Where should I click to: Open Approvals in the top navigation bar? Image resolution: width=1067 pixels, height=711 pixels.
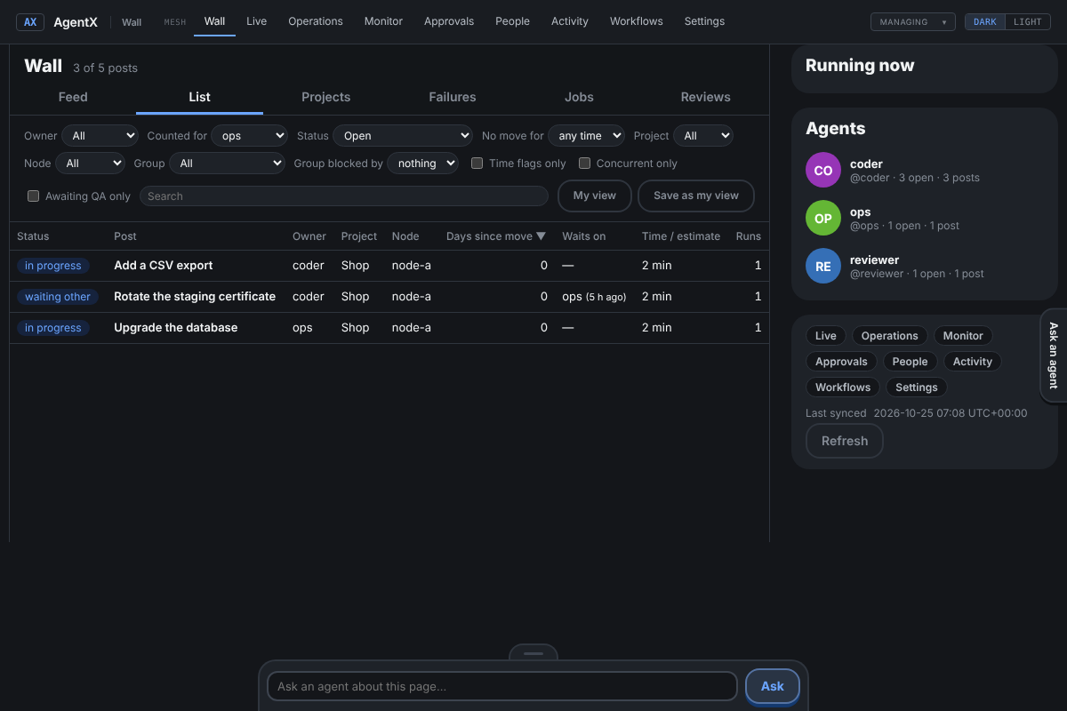pyautogui.click(x=449, y=21)
